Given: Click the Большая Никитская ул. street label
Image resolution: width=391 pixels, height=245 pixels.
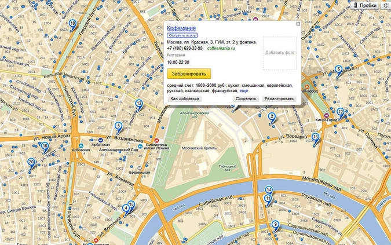Looking at the screenshot, I should 67,77.
